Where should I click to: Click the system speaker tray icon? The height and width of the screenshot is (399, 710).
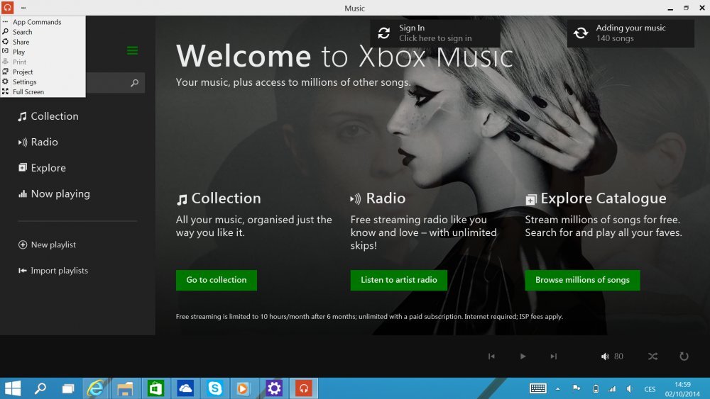629,388
